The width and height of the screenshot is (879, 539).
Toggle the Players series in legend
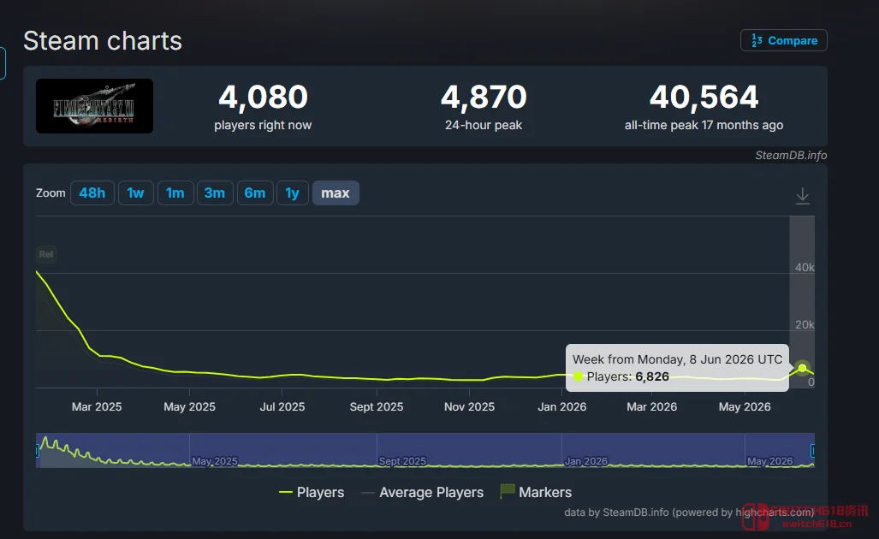click(x=312, y=492)
